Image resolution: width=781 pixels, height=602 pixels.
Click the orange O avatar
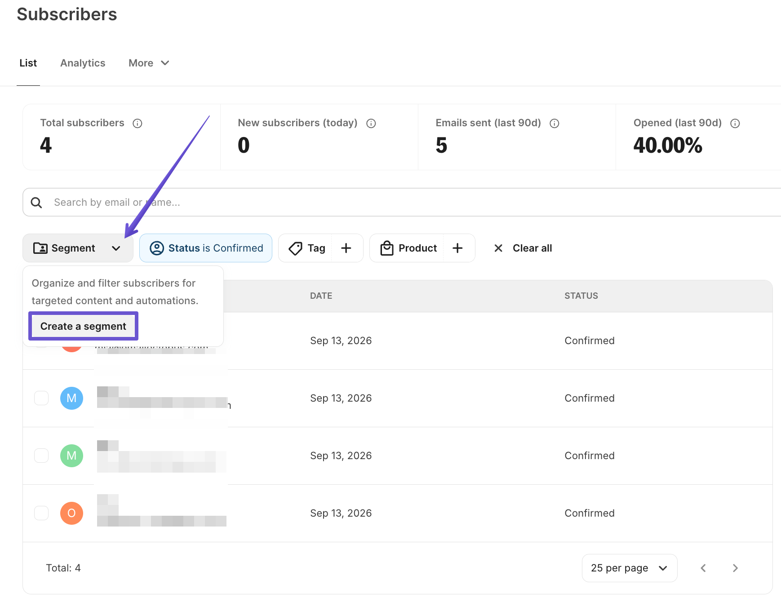point(71,513)
